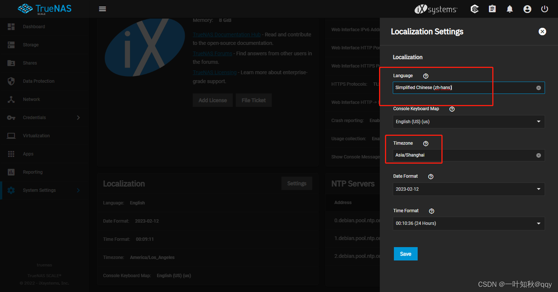Image resolution: width=558 pixels, height=292 pixels.
Task: Click the 0.debian.pool.ntp server row
Action: (353, 220)
